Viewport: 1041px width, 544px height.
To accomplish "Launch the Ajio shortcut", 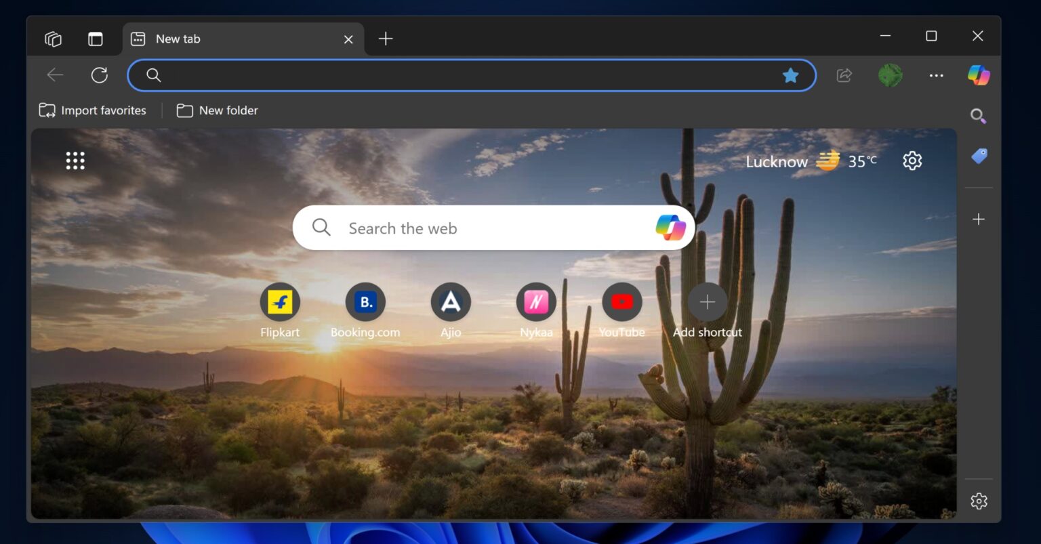I will point(451,302).
